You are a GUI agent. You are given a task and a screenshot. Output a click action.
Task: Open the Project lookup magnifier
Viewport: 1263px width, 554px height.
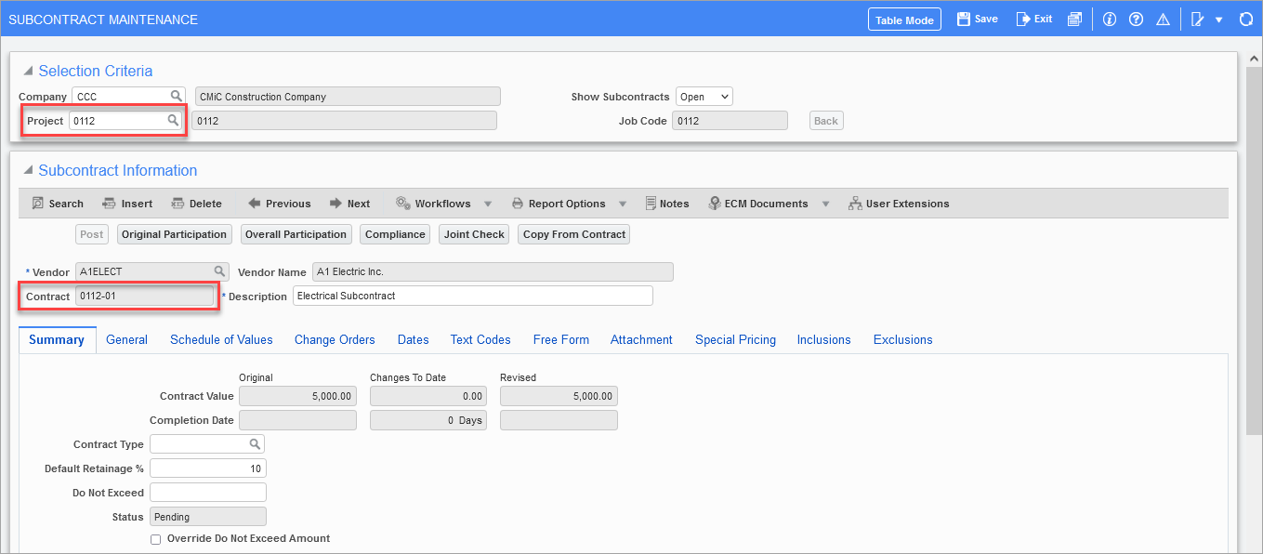pos(173,120)
